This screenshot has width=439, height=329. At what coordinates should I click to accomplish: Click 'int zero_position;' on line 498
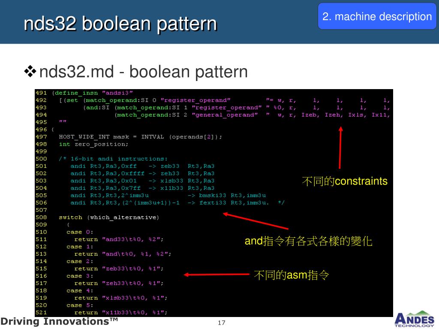[x=93, y=144]
